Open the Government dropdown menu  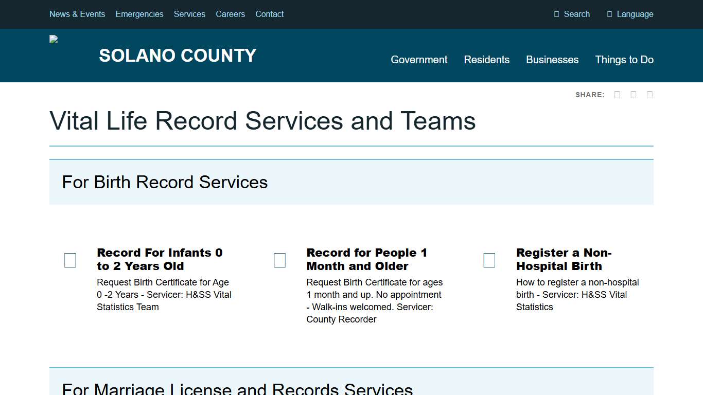coord(419,60)
